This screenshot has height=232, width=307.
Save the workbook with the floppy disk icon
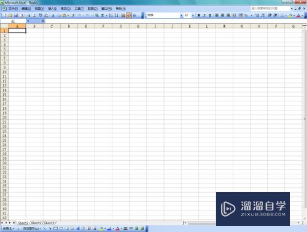[16, 15]
